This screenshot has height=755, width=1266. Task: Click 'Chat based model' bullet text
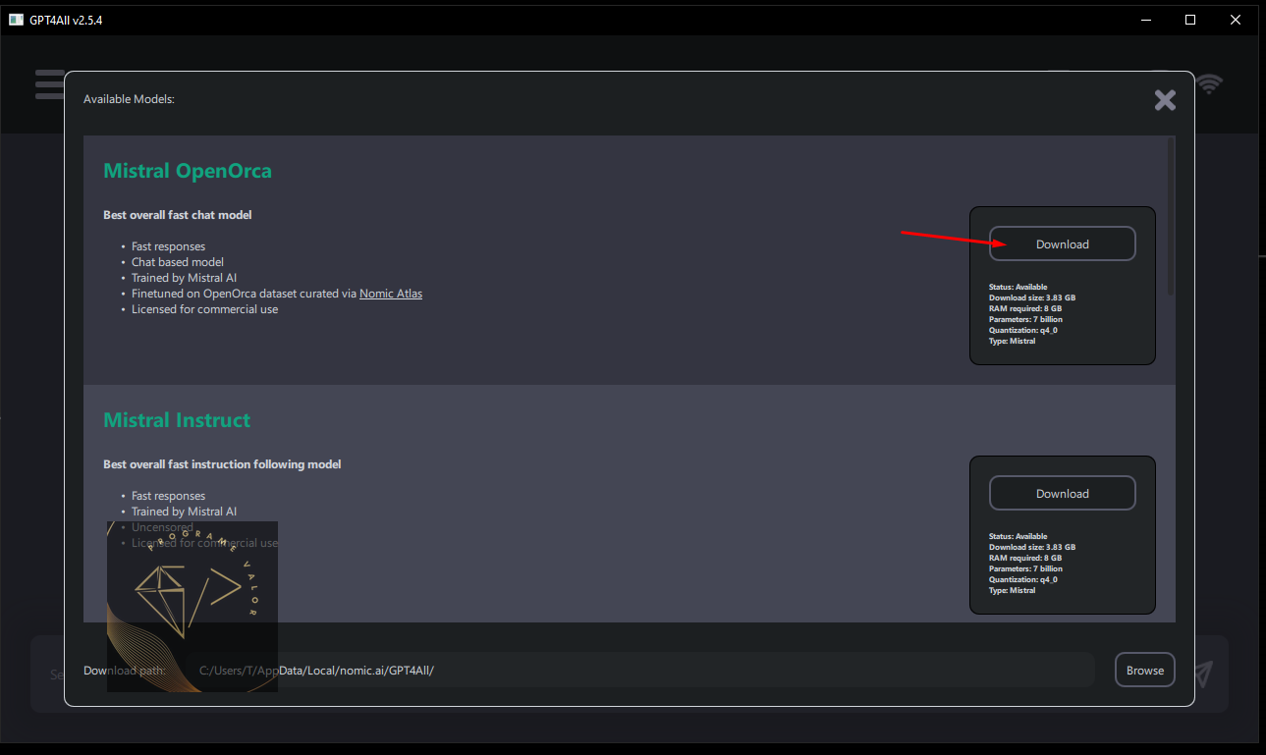click(x=178, y=262)
